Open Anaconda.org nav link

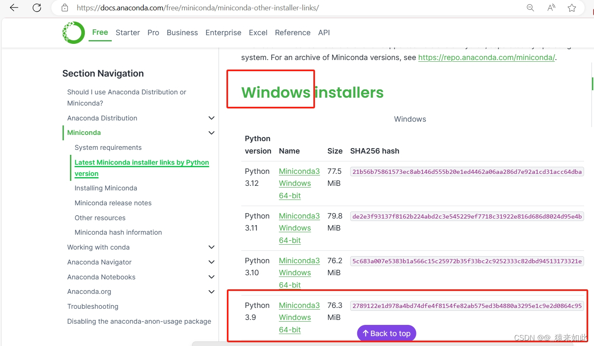click(x=89, y=291)
